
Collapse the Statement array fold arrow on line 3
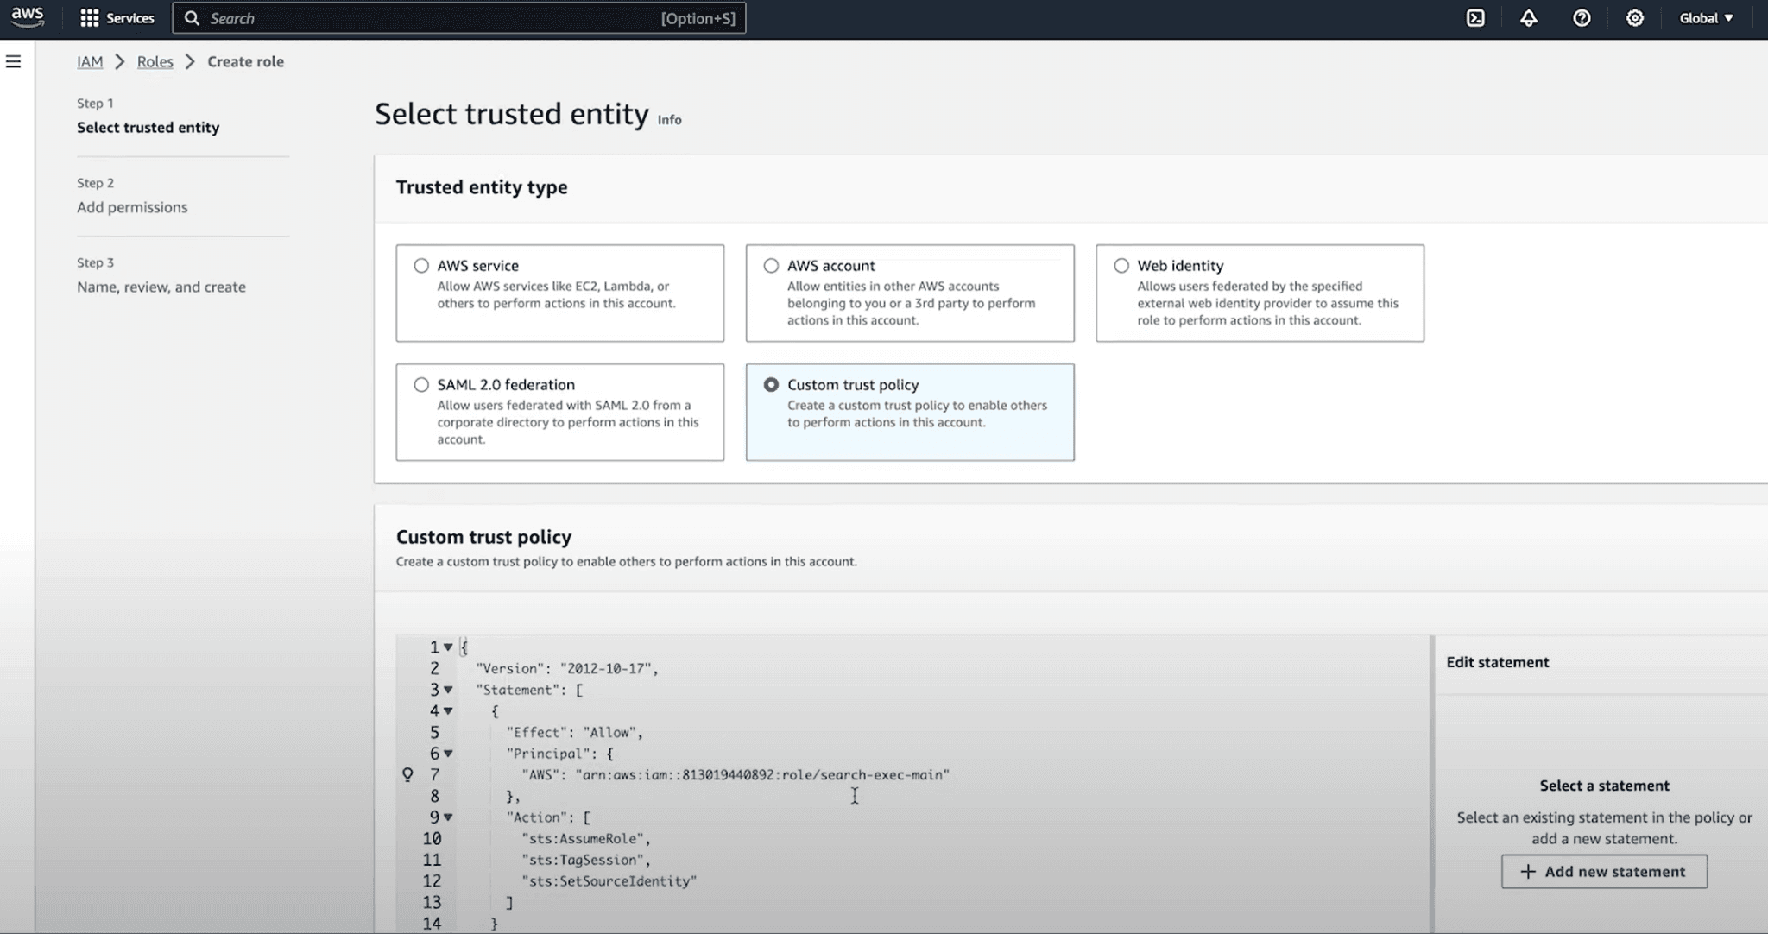[x=448, y=690]
